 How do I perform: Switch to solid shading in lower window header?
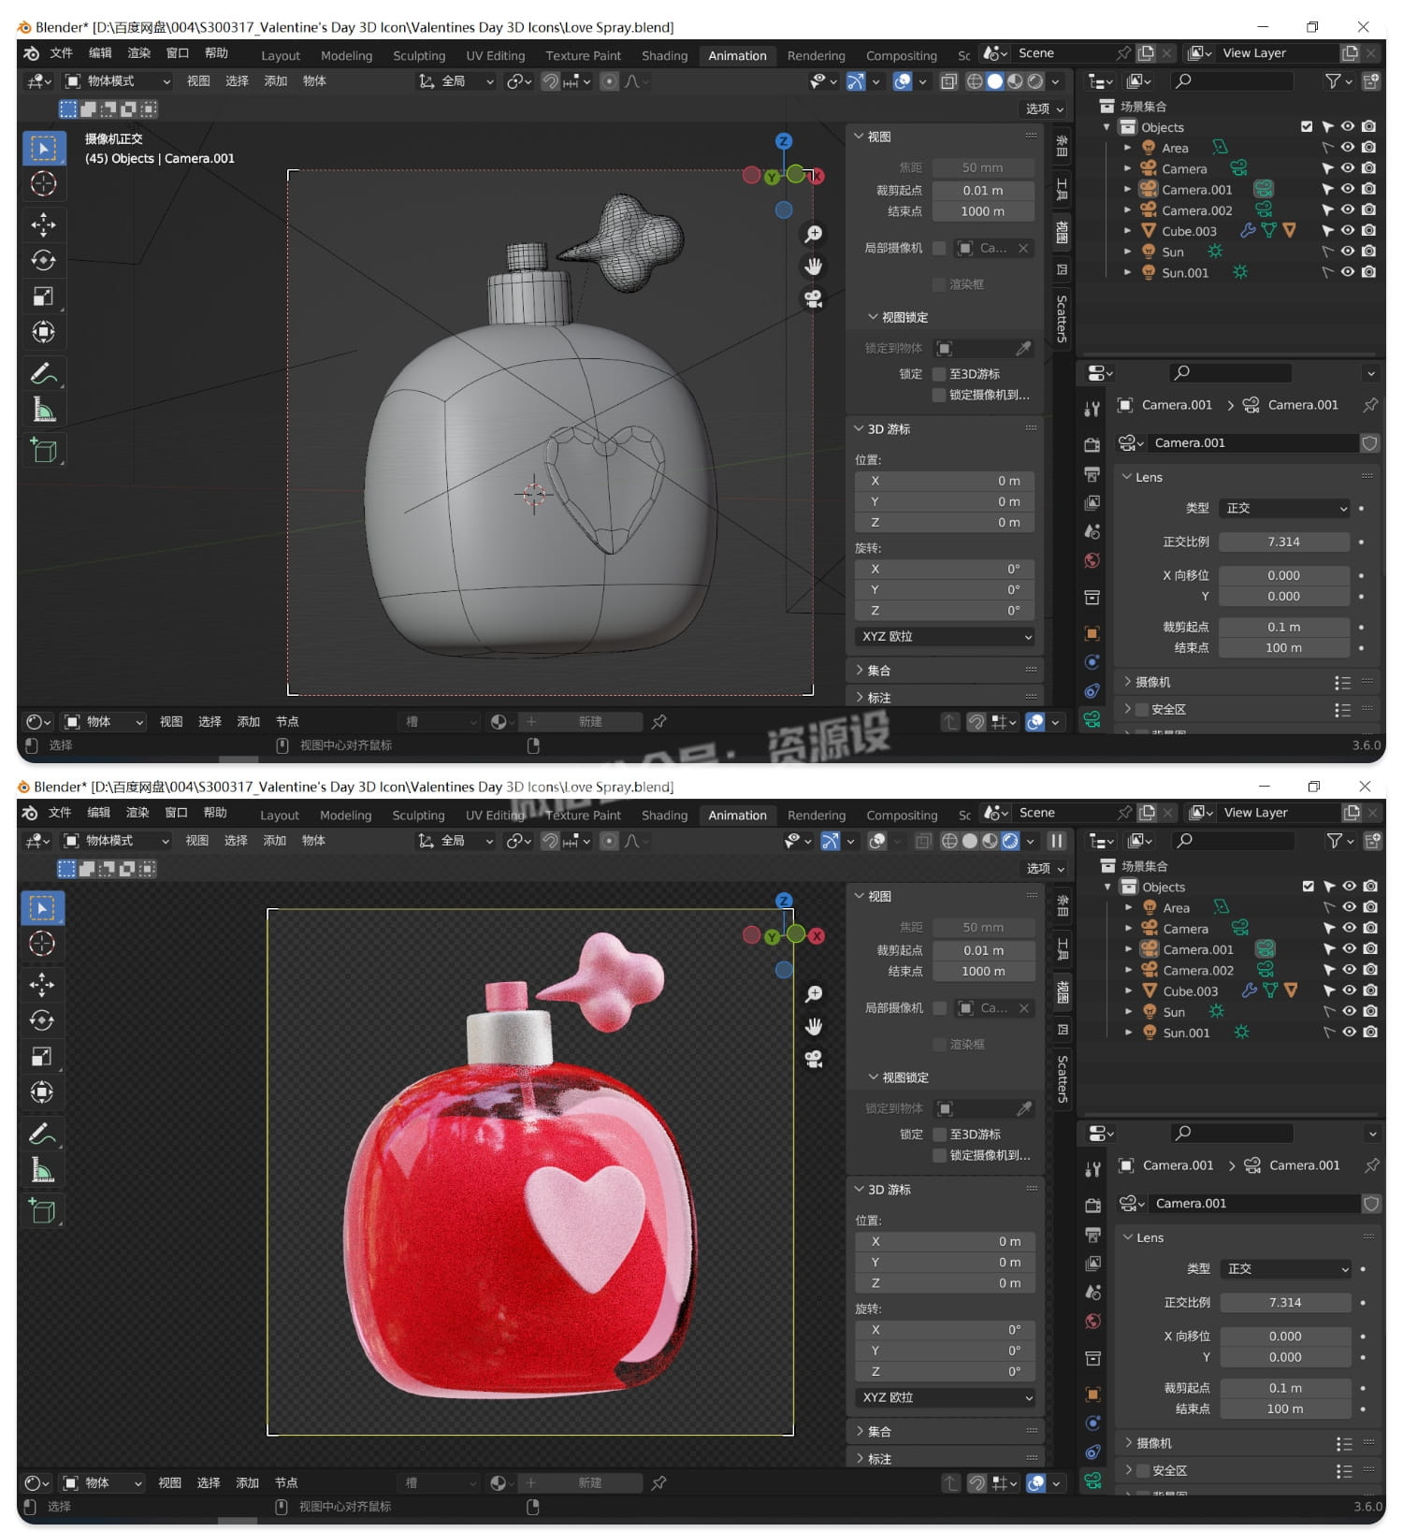tap(970, 841)
